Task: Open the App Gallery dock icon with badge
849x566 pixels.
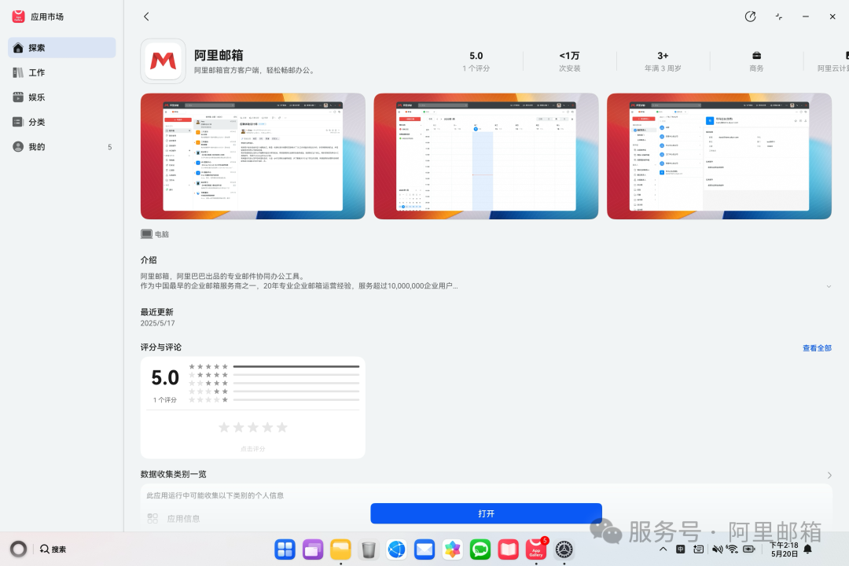Action: 536,549
